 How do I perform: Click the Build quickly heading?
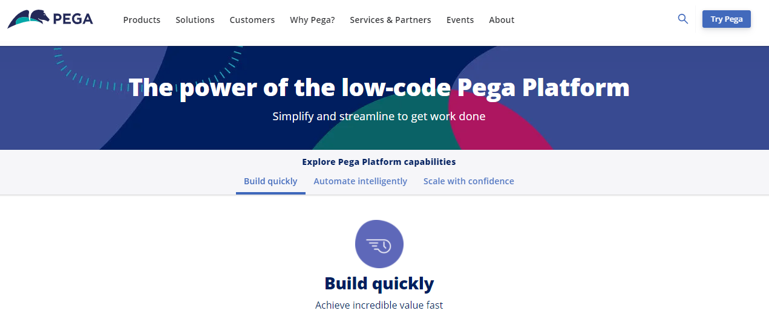(x=379, y=283)
